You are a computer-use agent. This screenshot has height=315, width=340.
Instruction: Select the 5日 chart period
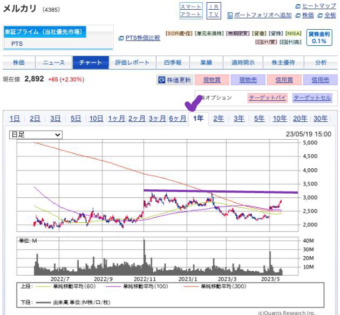pyautogui.click(x=76, y=119)
